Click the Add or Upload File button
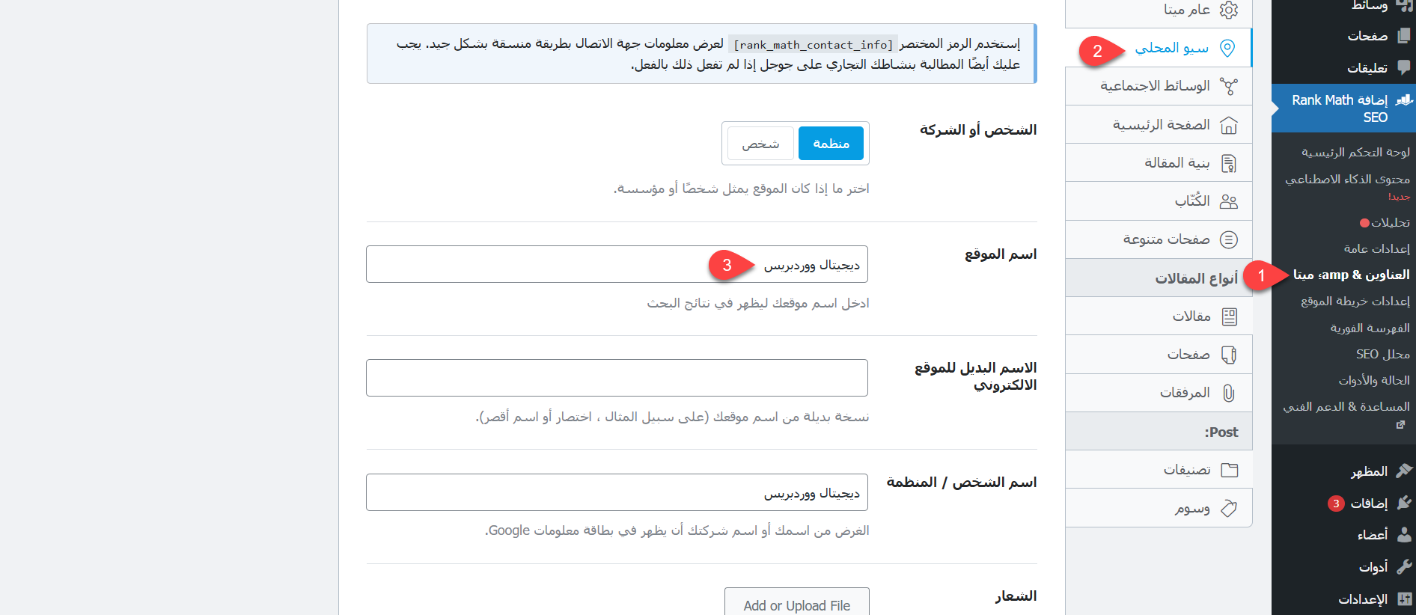1416x615 pixels. point(797,605)
